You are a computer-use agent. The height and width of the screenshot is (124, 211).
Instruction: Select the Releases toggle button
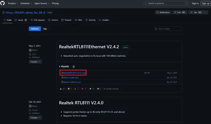click(x=35, y=29)
